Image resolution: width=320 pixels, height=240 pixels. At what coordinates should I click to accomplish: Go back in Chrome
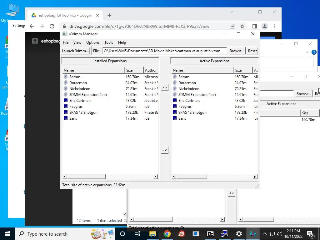pos(32,26)
